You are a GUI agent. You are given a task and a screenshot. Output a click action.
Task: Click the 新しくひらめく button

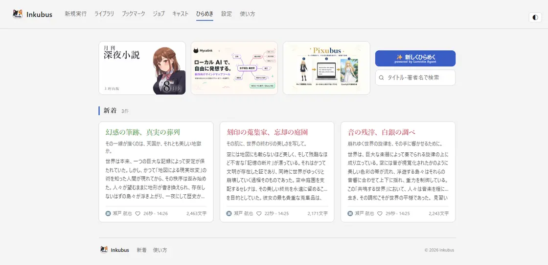point(415,58)
